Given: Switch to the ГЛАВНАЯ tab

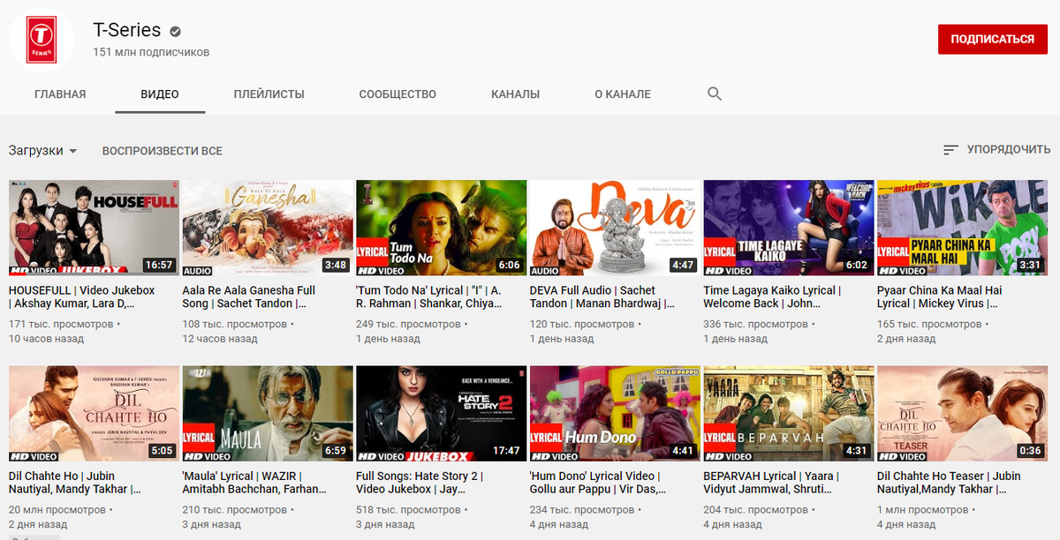Looking at the screenshot, I should point(60,94).
